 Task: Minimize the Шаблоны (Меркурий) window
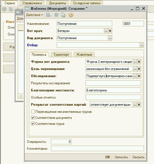(132, 9)
